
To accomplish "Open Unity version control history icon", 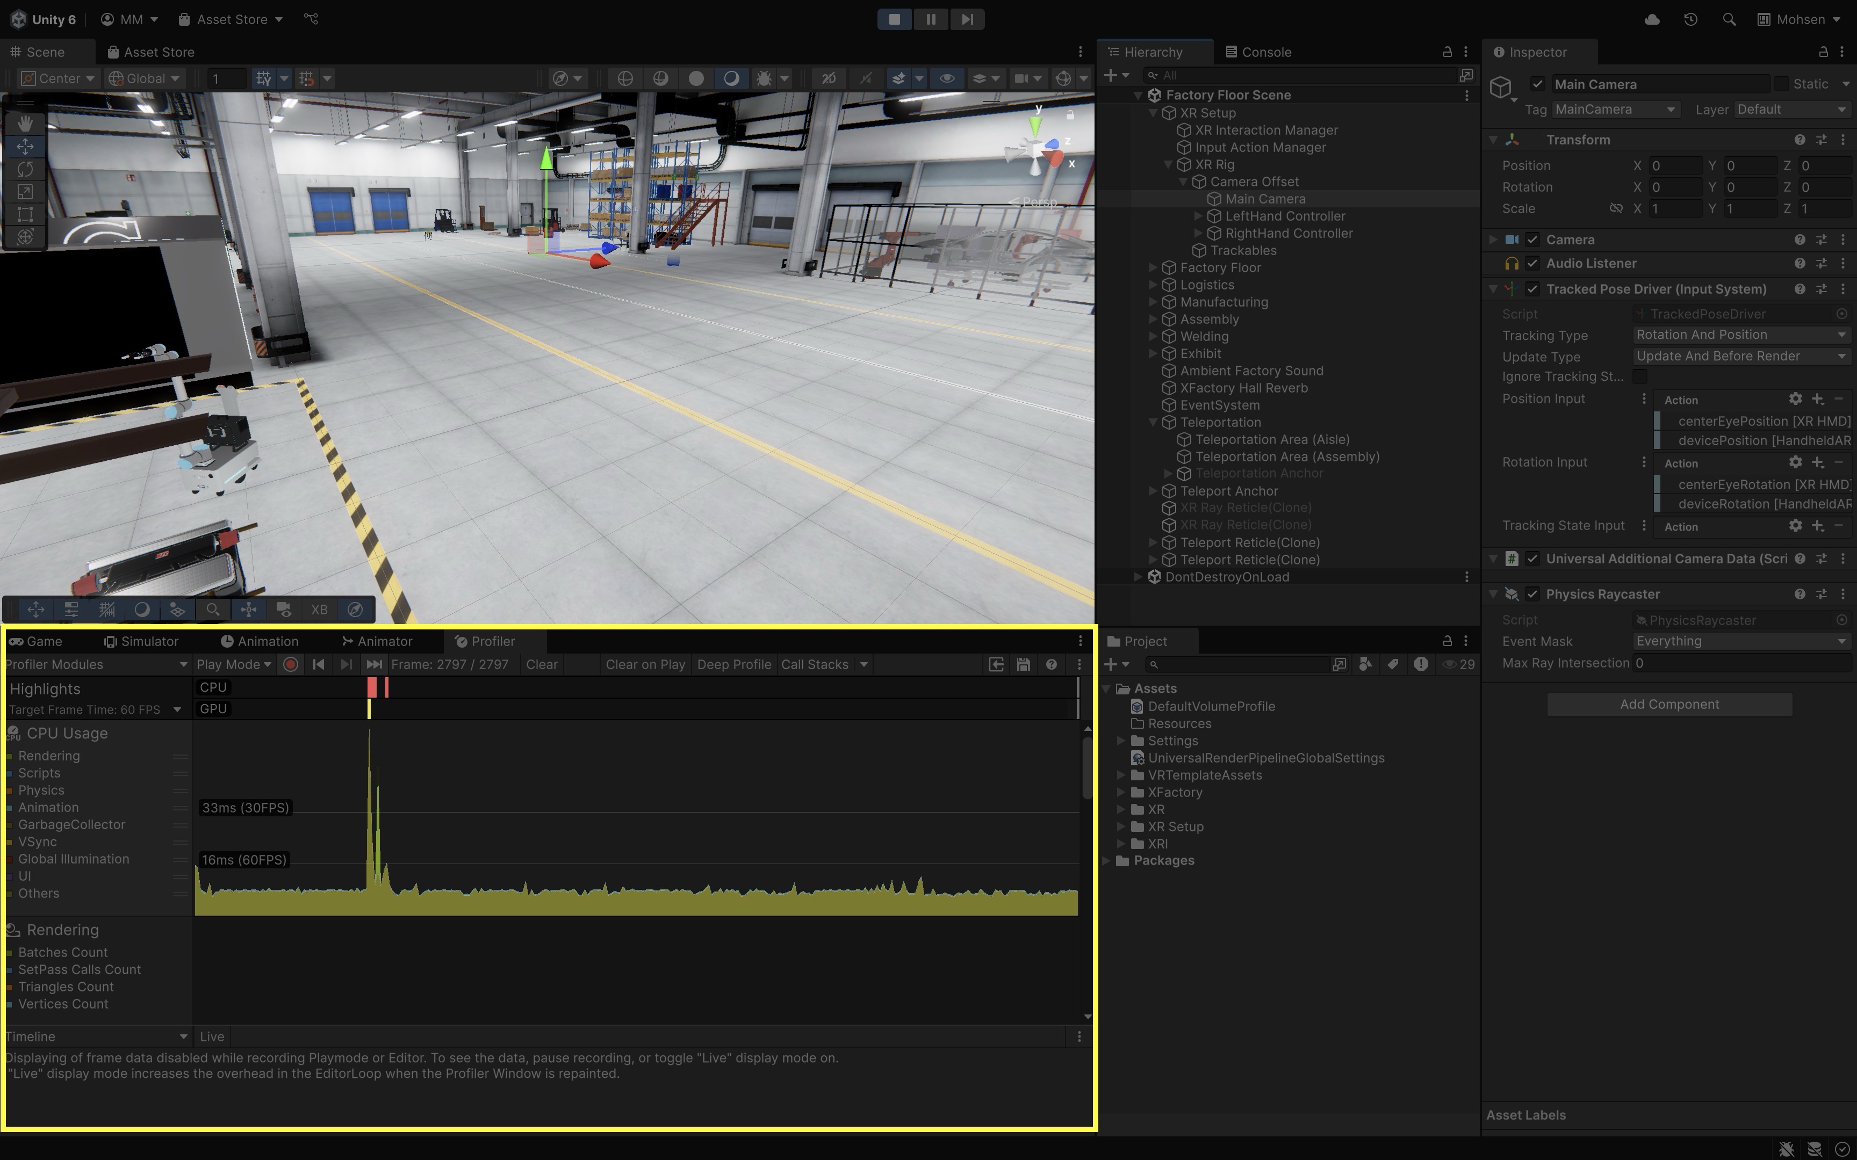I will 1690,19.
